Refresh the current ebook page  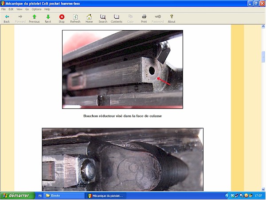coord(75,18)
